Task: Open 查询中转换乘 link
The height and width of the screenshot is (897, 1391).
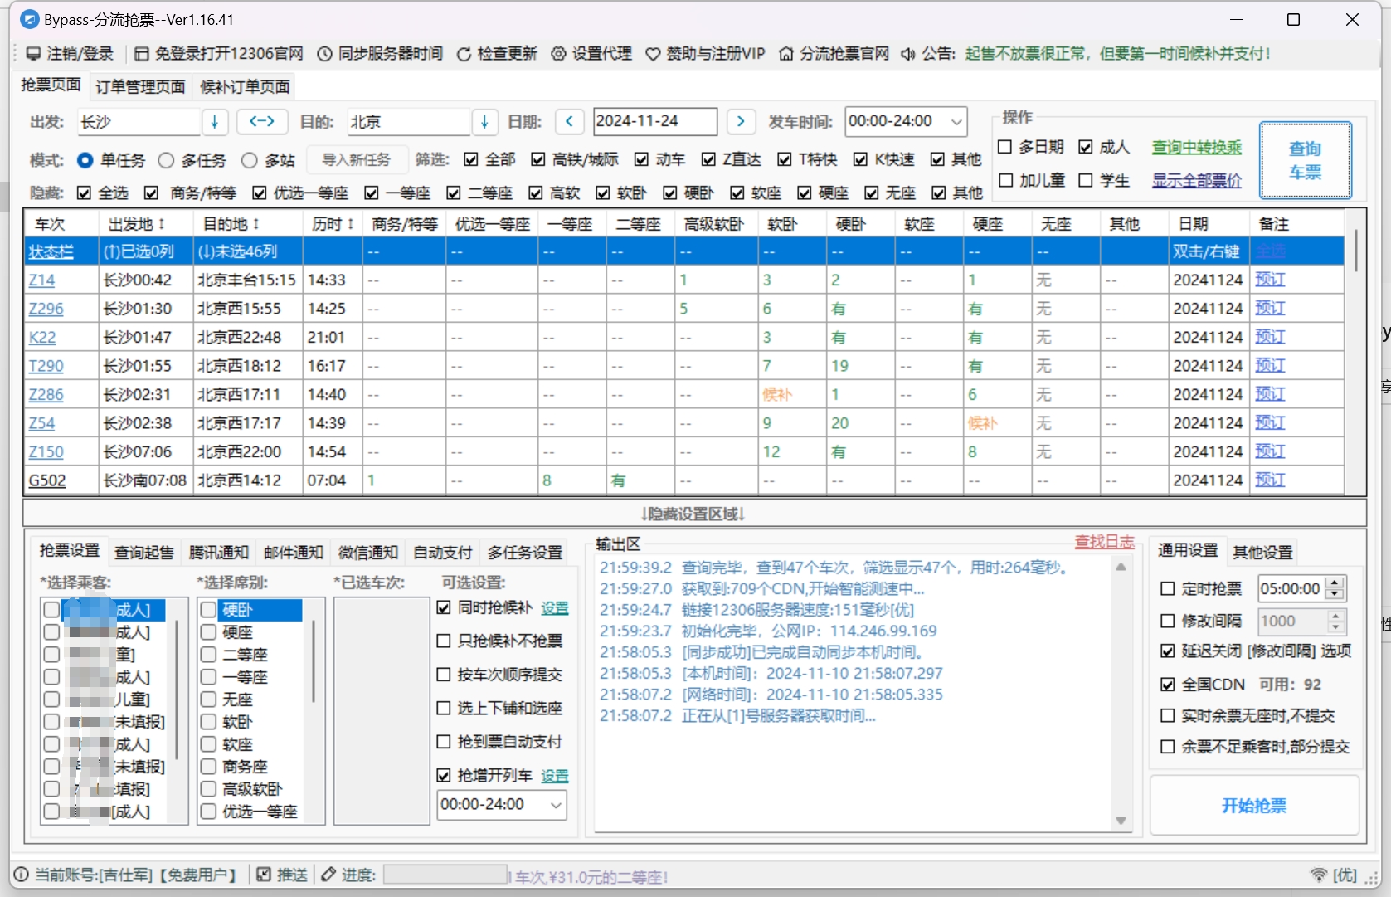Action: pyautogui.click(x=1197, y=148)
